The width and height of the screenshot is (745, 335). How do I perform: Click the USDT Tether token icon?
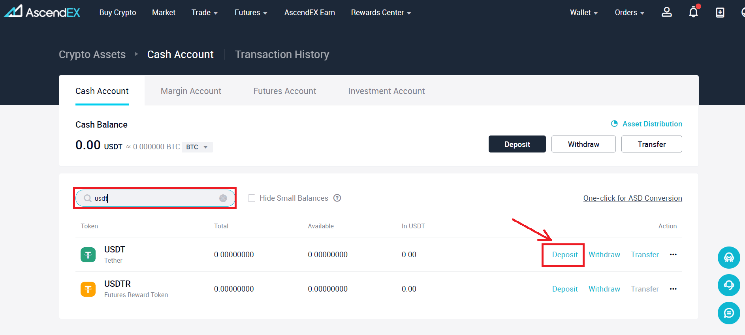88,255
